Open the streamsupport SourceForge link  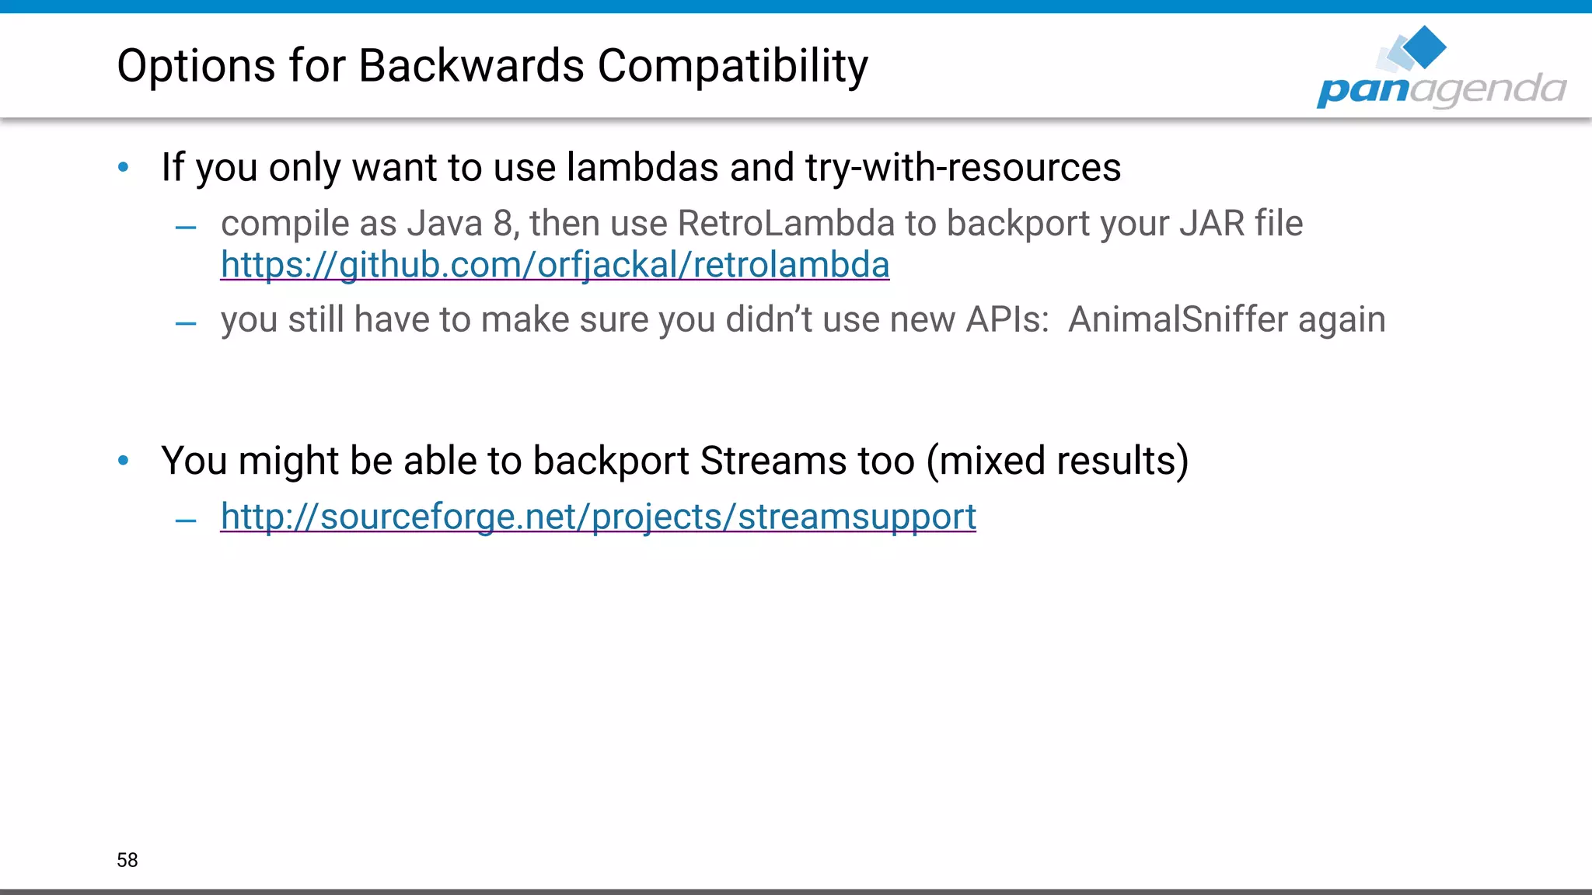[x=598, y=517]
